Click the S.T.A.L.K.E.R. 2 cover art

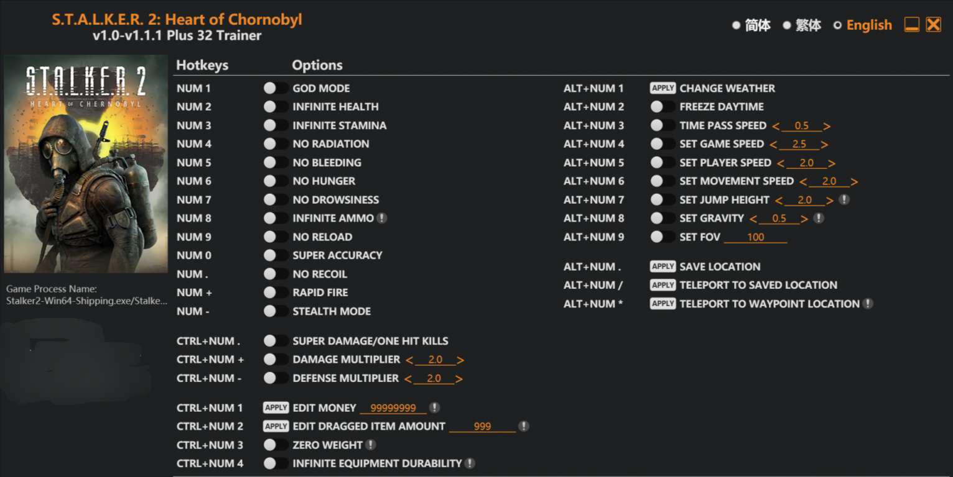click(86, 163)
